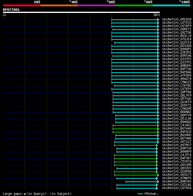Select label UniRef100_C0KYN2
The image size is (193, 196).
pyautogui.click(x=177, y=86)
